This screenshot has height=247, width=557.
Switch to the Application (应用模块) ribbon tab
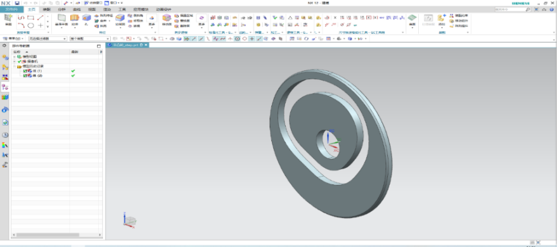click(141, 9)
